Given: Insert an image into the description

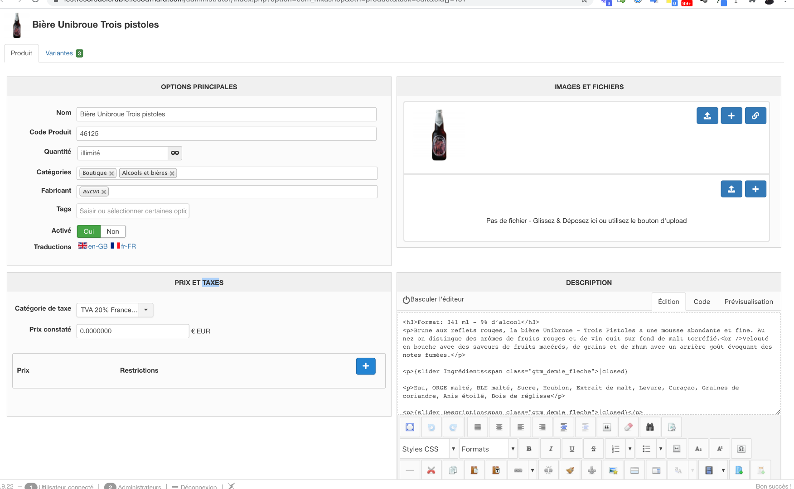Looking at the screenshot, I should click(613, 470).
